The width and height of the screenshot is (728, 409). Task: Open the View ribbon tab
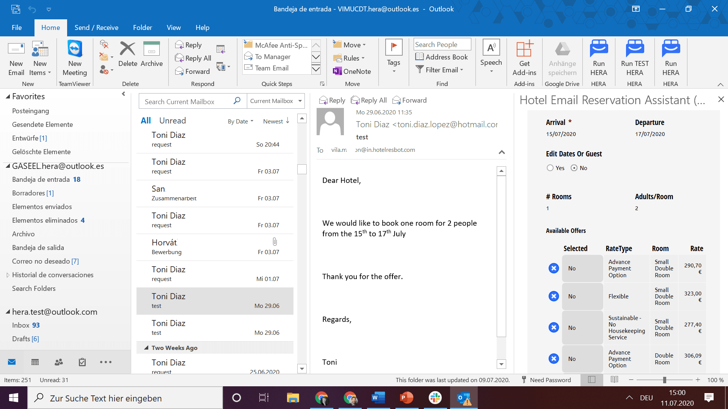tap(174, 28)
